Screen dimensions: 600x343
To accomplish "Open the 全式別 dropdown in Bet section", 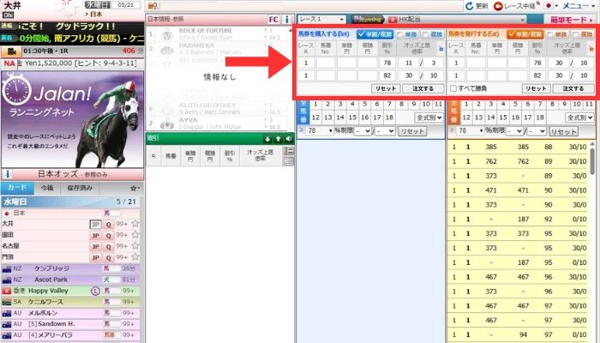I will pos(428,117).
